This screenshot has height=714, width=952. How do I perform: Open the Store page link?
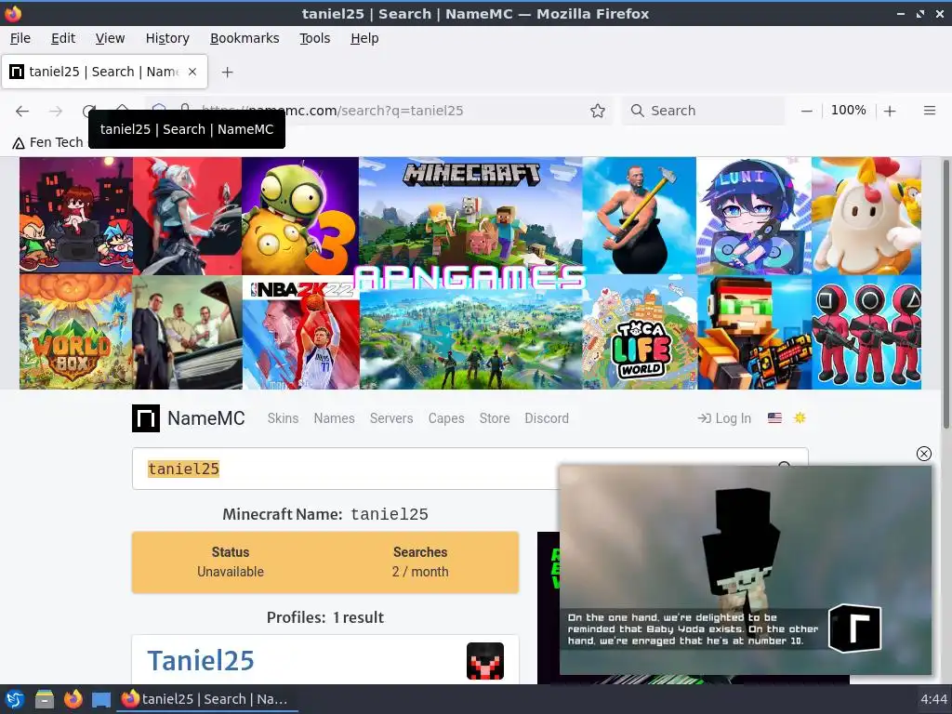click(x=495, y=418)
